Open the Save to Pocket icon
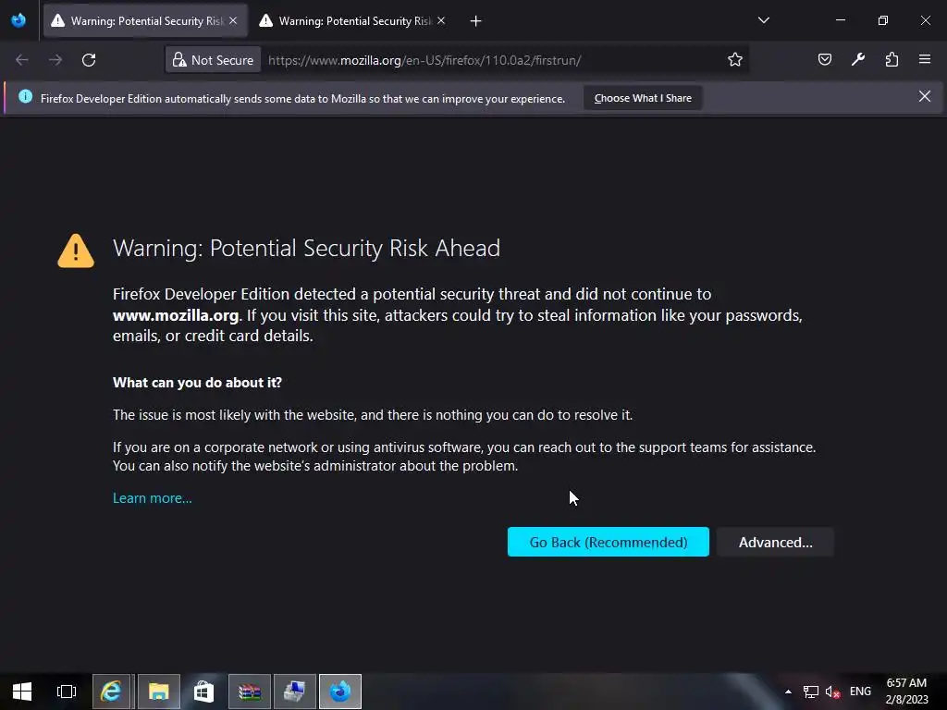Image resolution: width=947 pixels, height=710 pixels. coord(824,60)
